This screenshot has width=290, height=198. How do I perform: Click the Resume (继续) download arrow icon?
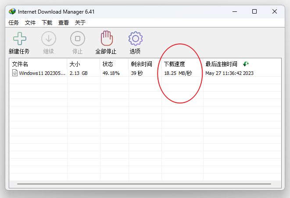[x=49, y=39]
